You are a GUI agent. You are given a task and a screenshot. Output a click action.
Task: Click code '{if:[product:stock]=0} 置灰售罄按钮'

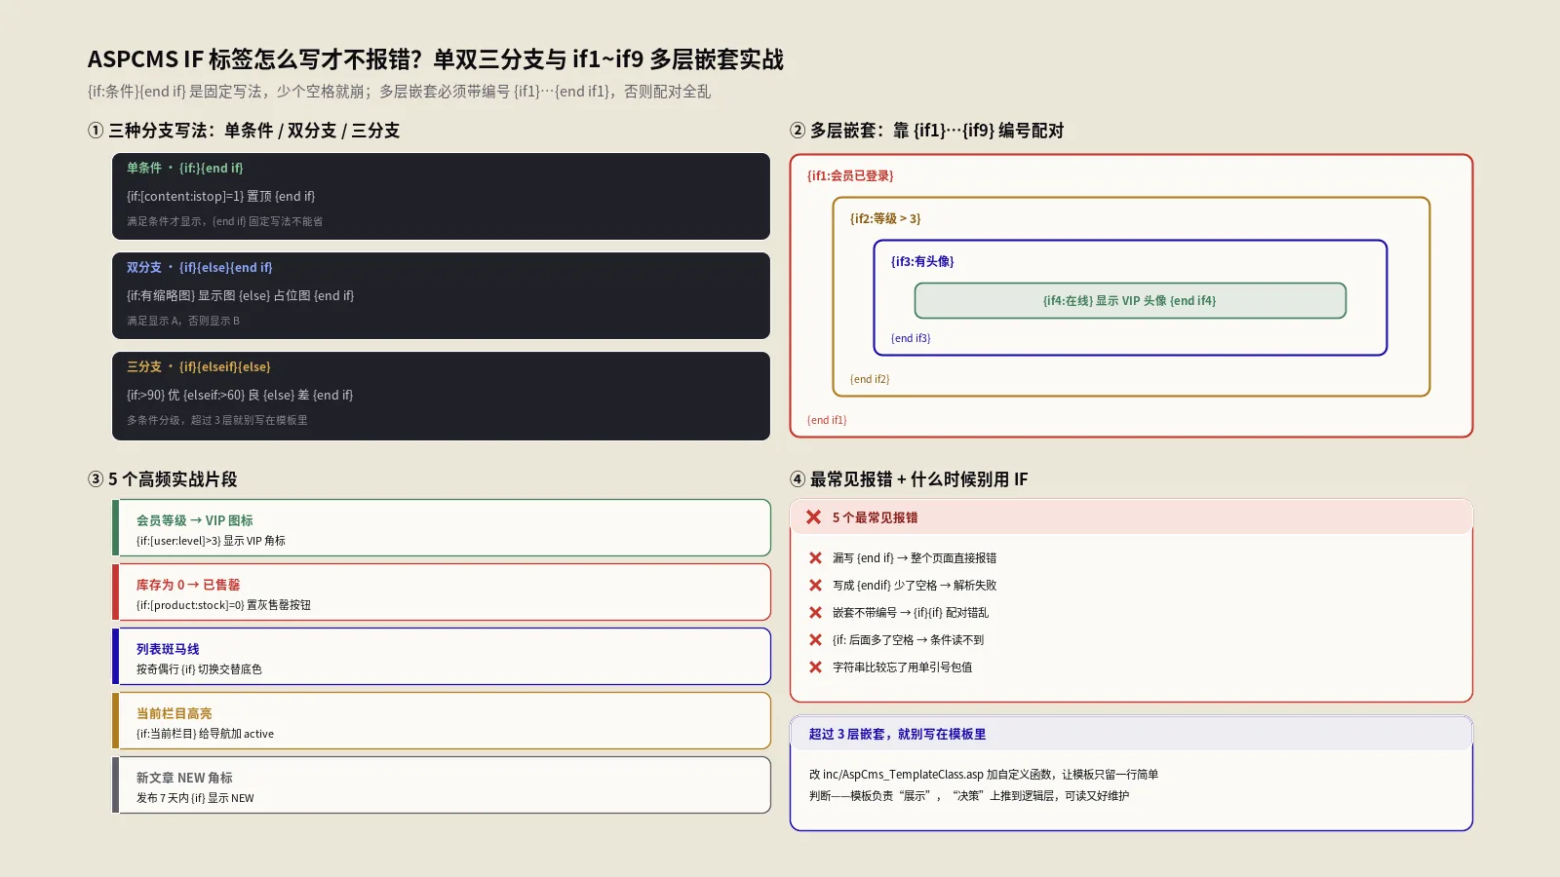[x=223, y=605]
